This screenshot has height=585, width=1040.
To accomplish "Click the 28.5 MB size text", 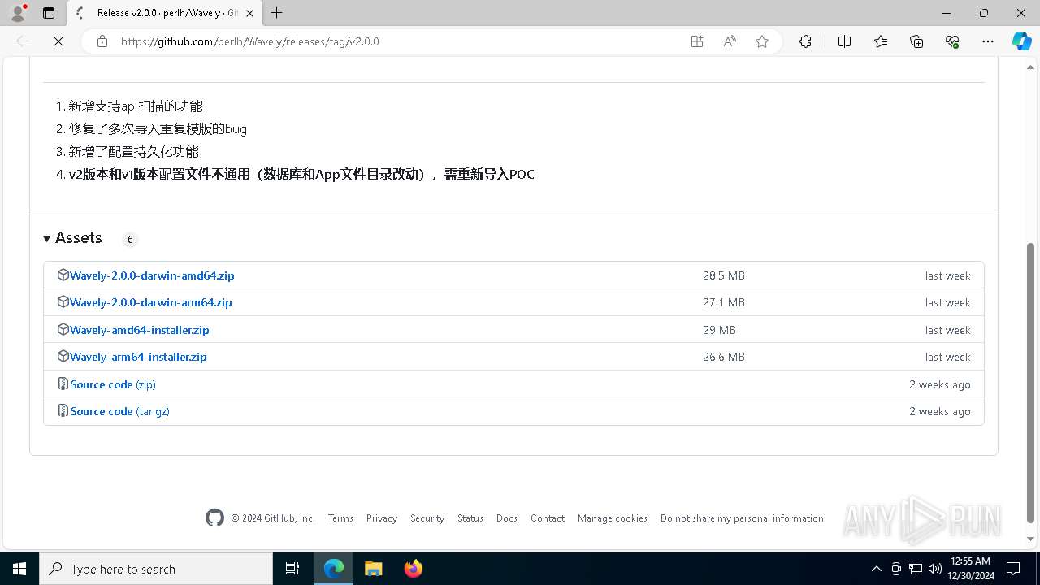I will [724, 275].
